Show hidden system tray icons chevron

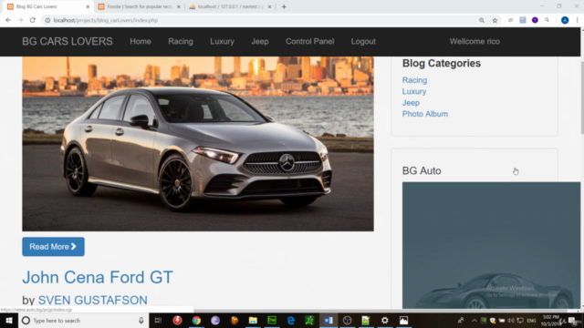[x=474, y=320]
